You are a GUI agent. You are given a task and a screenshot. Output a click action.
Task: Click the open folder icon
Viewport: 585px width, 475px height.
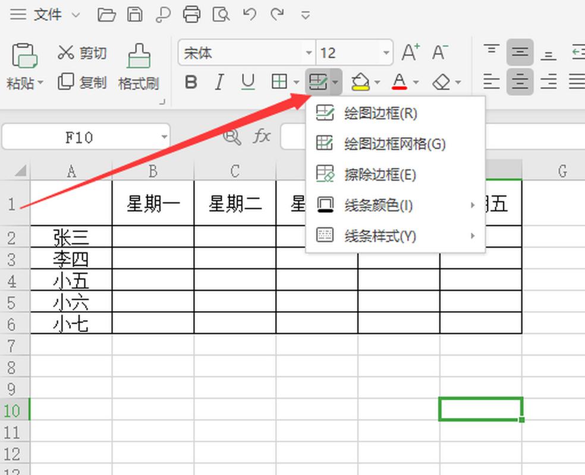[106, 15]
